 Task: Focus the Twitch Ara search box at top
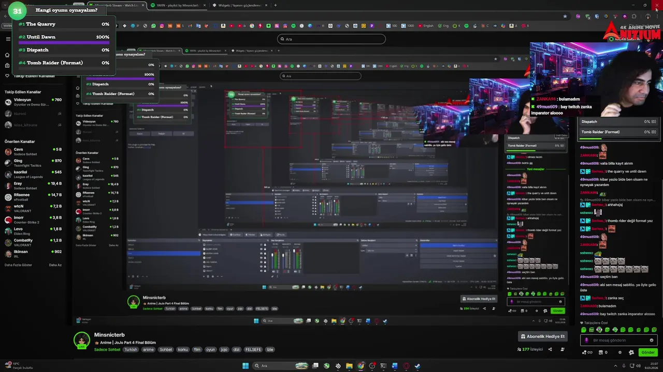331,39
